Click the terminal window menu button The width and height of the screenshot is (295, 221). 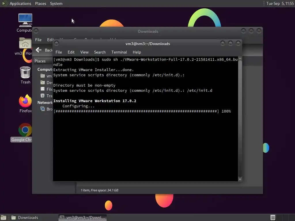tap(56, 44)
